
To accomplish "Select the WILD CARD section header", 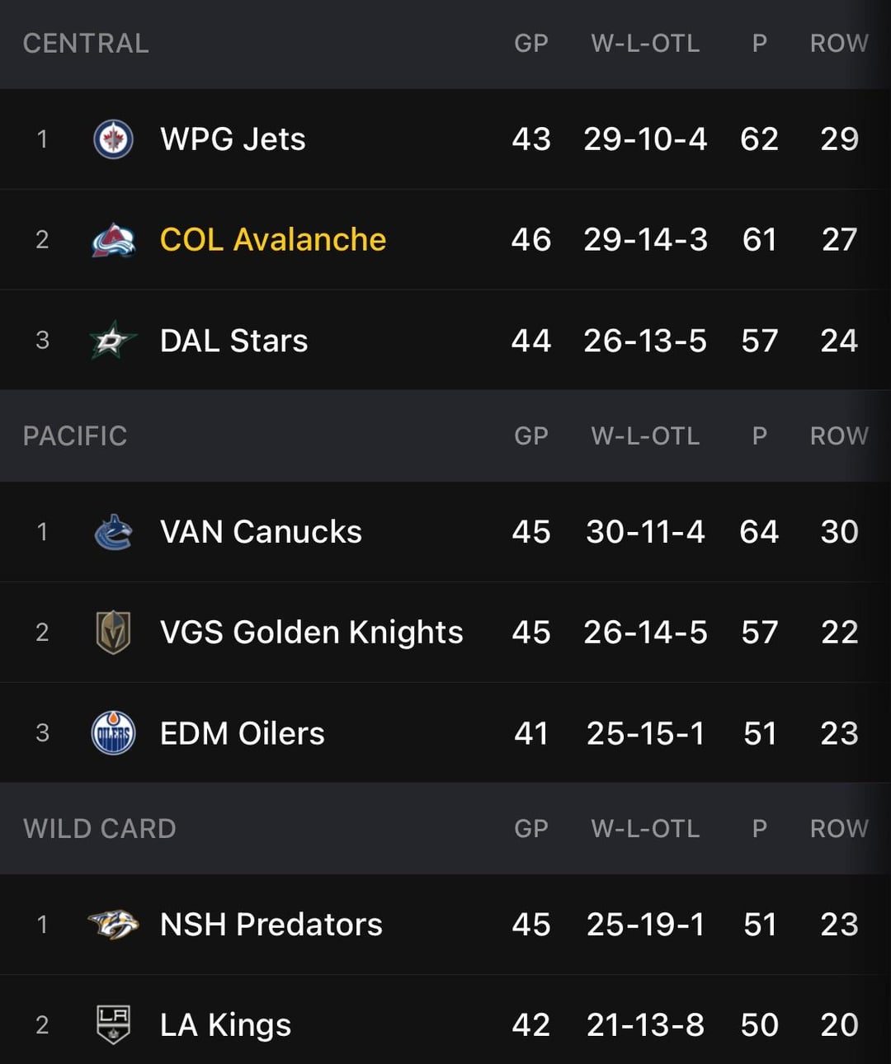I will pyautogui.click(x=100, y=829).
